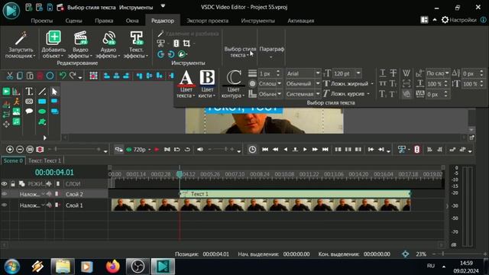Open the Arial font dropdown

pos(318,73)
